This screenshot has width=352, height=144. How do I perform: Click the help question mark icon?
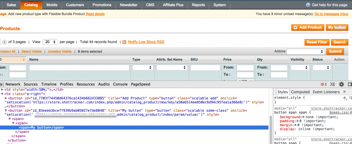coord(308,5)
